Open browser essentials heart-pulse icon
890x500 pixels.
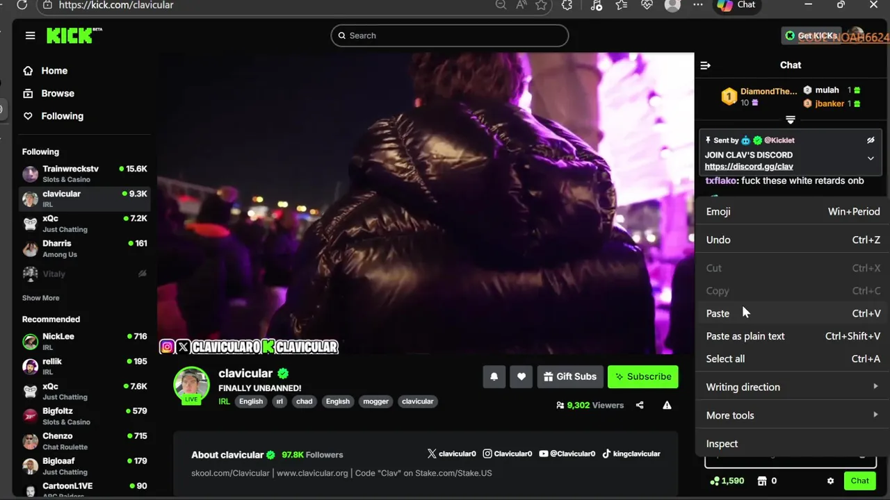click(x=647, y=5)
